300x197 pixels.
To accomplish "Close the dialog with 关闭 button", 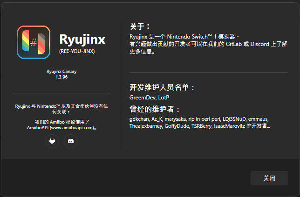I will (x=269, y=178).
